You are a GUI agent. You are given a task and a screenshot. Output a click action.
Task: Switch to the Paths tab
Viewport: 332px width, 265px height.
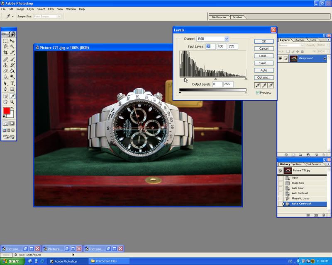click(313, 40)
